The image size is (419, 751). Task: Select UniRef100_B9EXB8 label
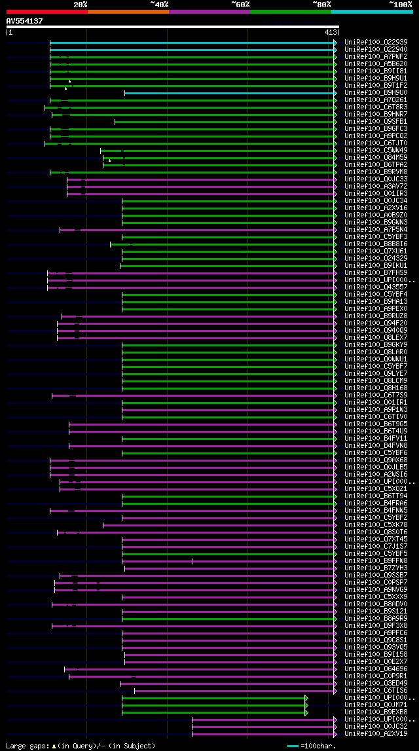click(x=376, y=712)
